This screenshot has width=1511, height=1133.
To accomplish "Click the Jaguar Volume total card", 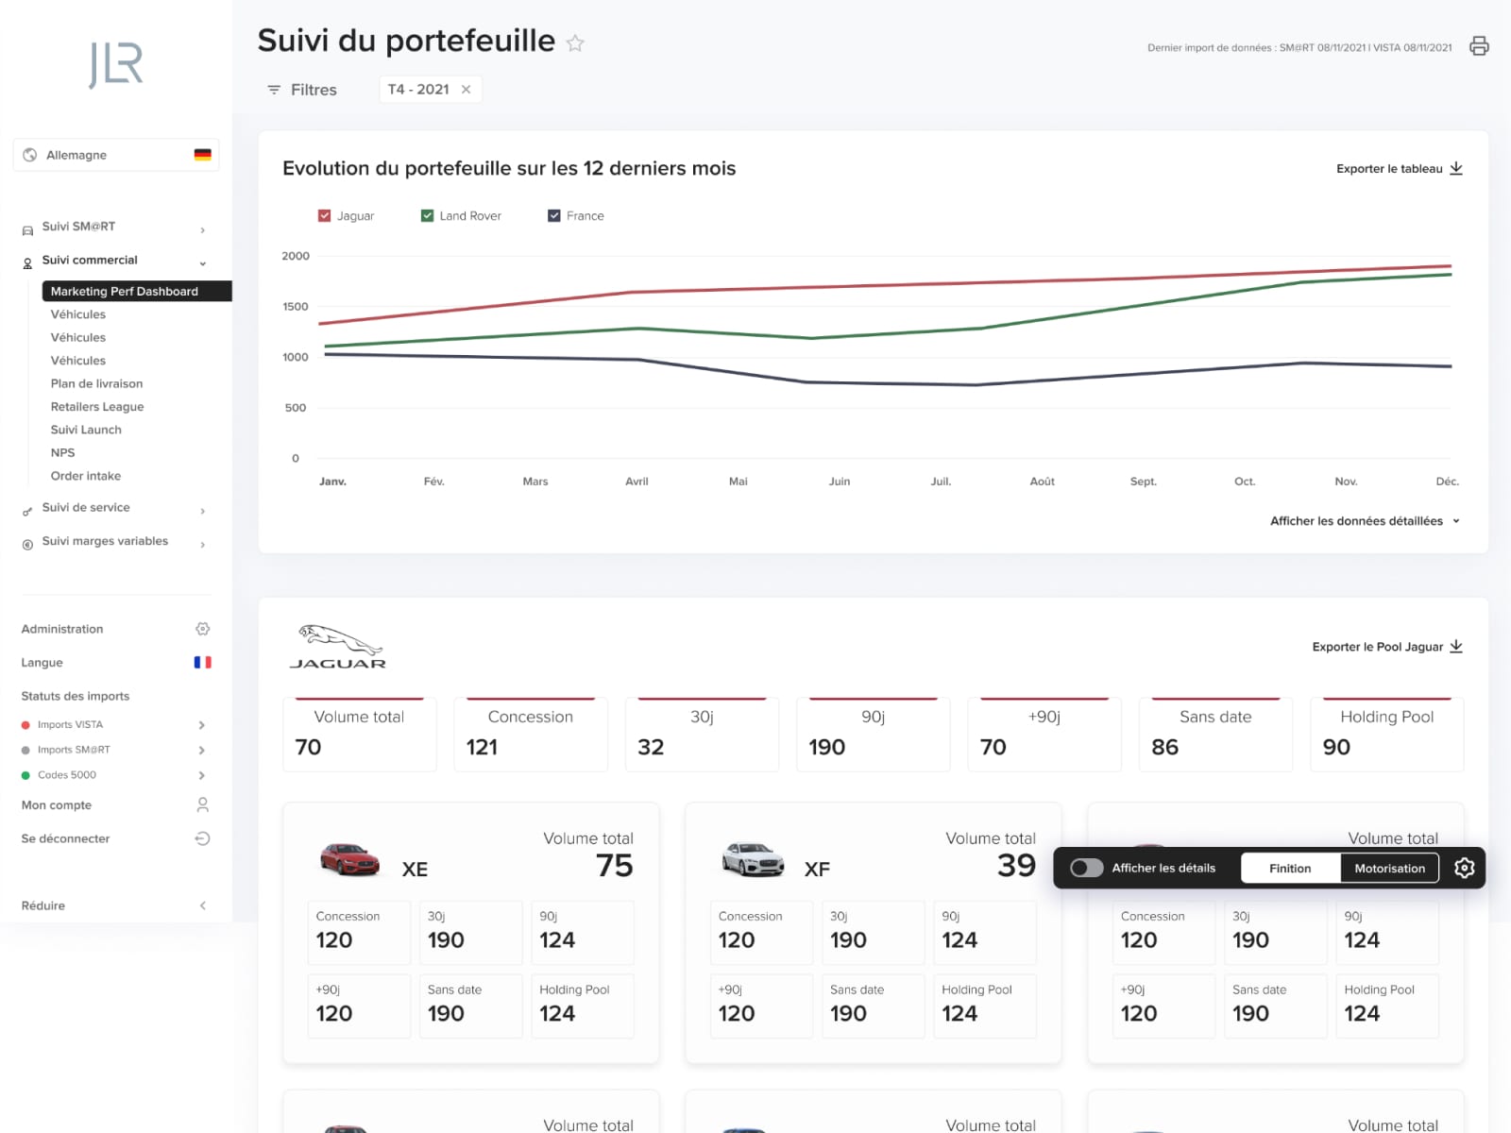I will 360,735.
